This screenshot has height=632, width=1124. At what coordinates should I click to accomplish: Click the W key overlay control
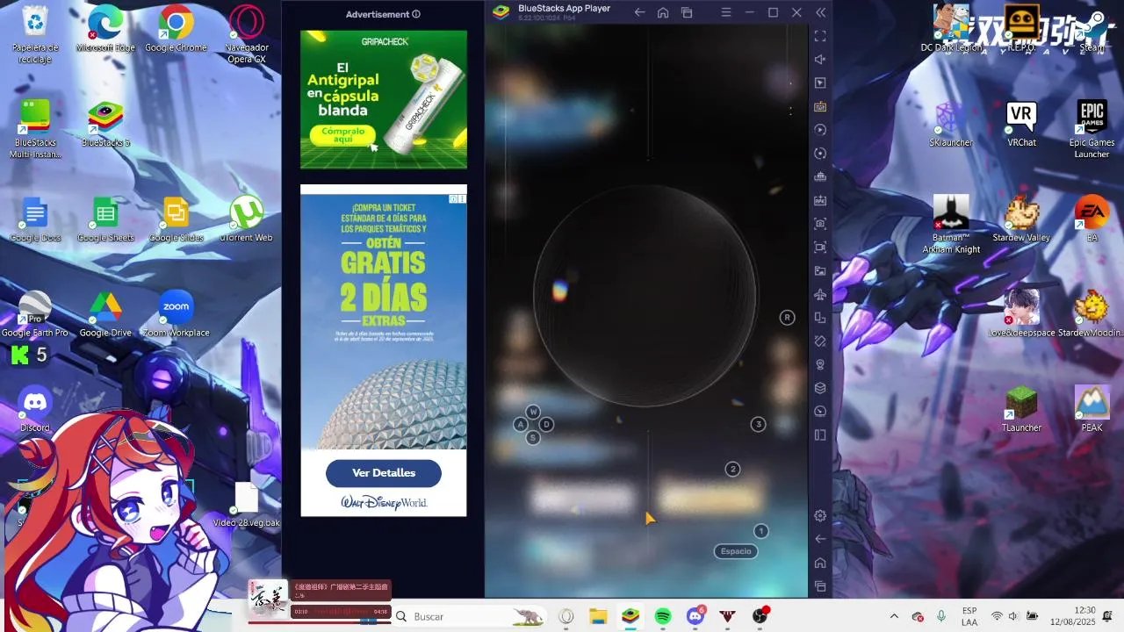coord(533,412)
